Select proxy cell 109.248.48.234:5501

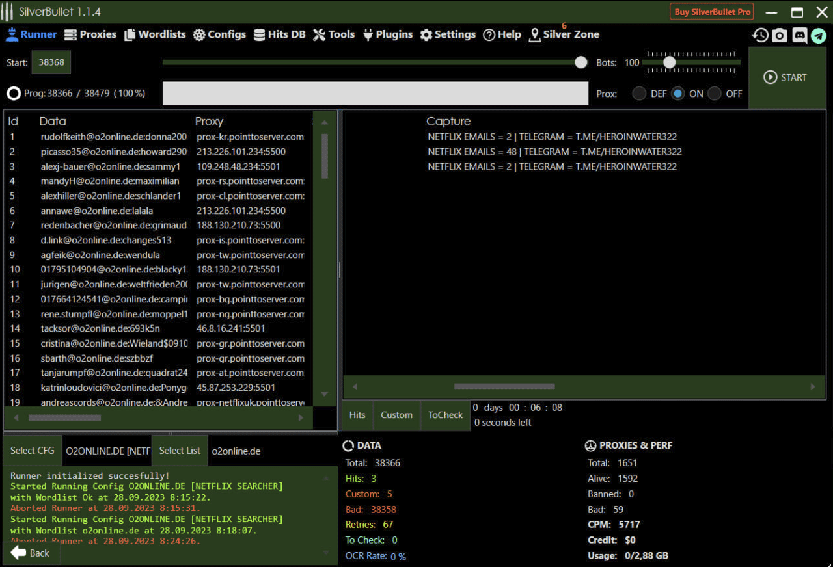coord(240,166)
